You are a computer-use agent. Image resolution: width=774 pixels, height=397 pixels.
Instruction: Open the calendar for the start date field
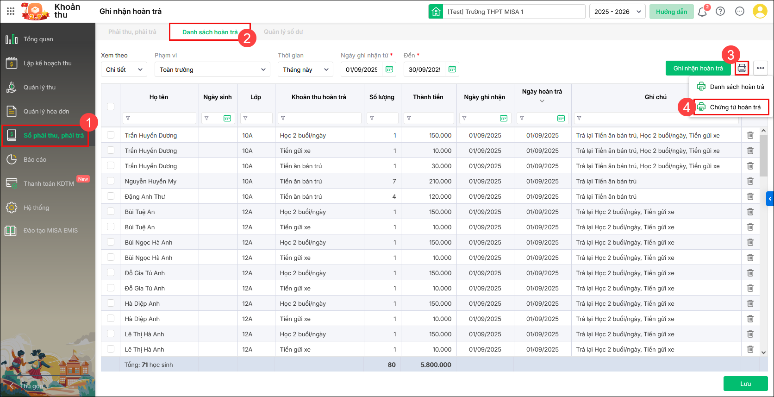coord(389,69)
